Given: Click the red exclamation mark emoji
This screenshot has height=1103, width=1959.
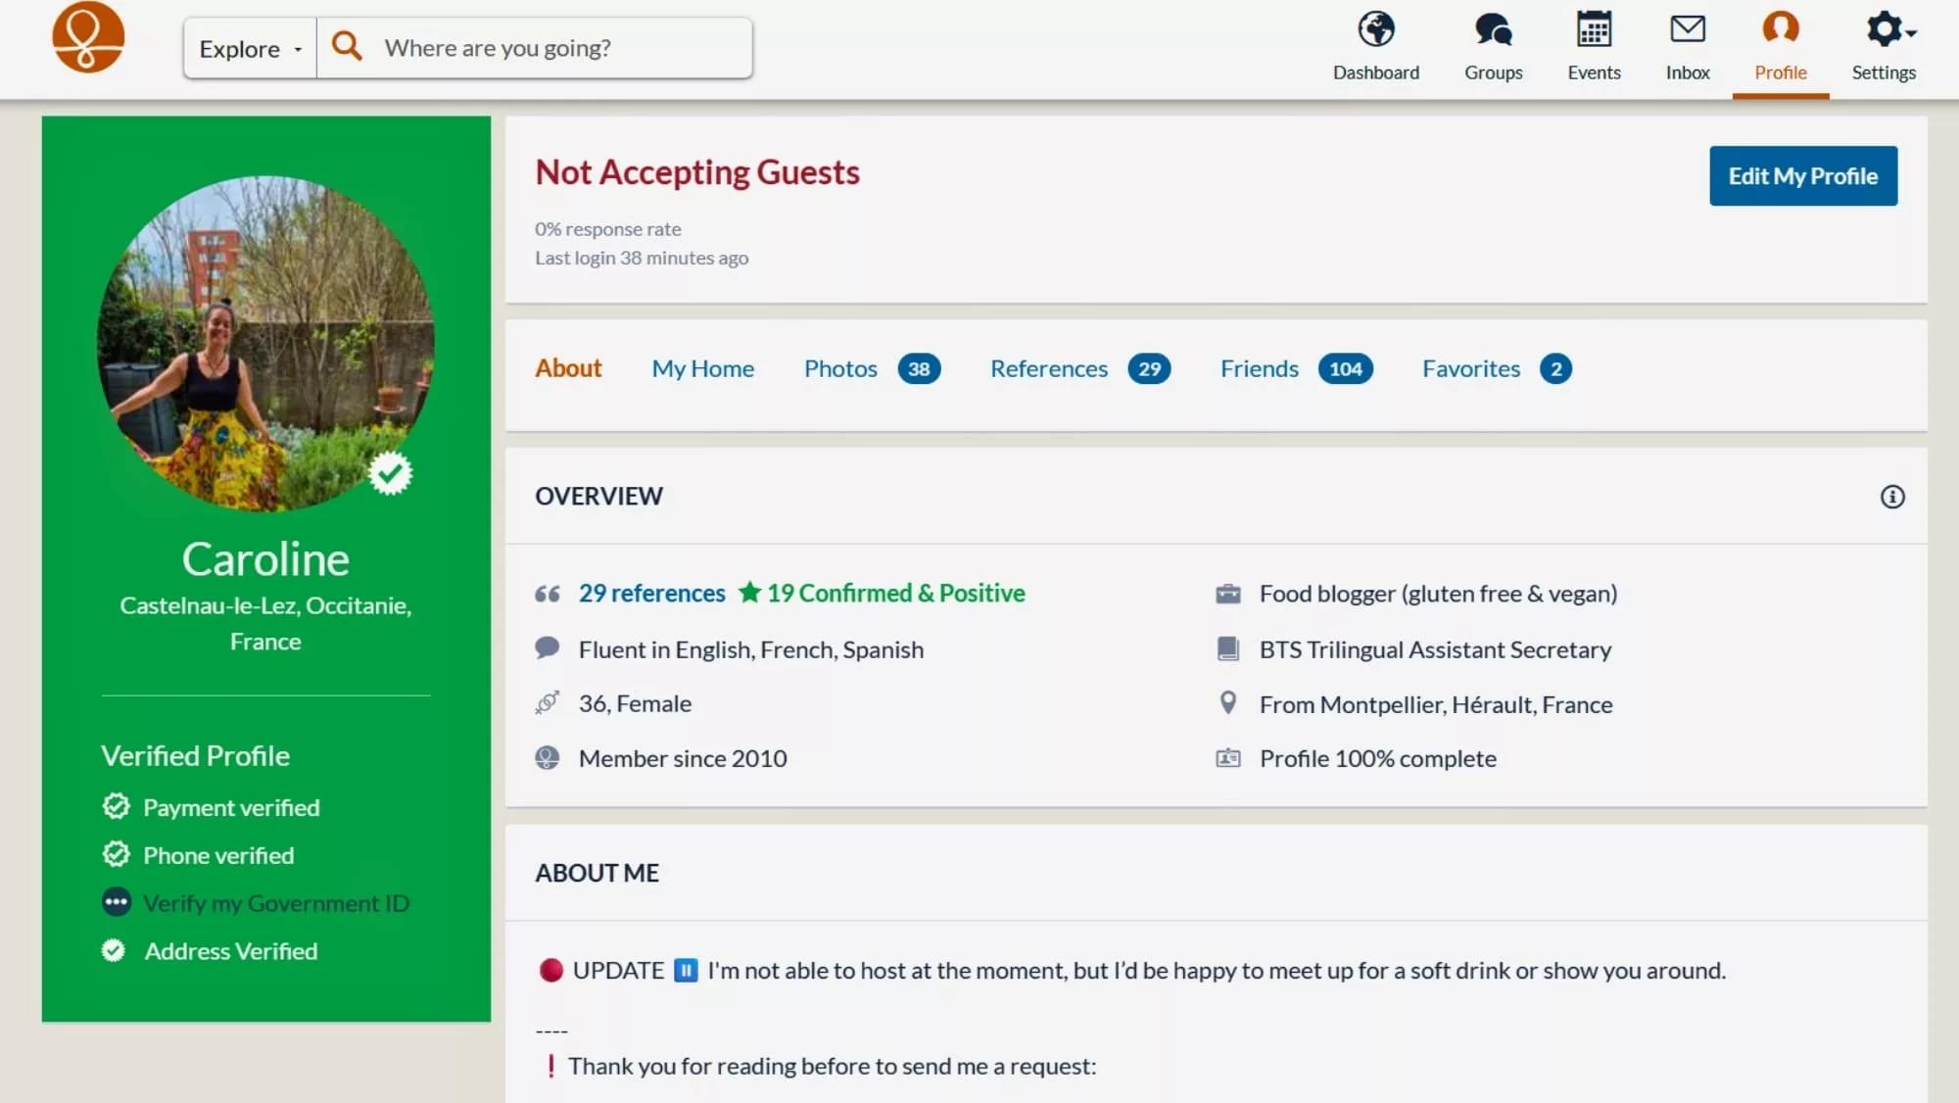Looking at the screenshot, I should [550, 1066].
